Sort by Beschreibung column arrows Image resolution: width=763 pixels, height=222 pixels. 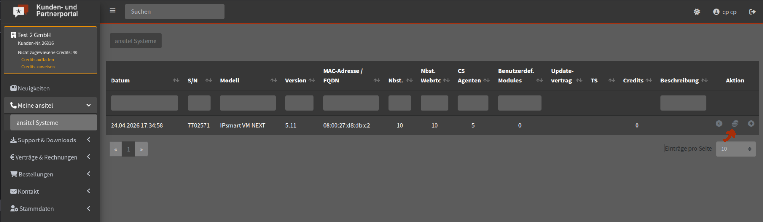click(704, 80)
